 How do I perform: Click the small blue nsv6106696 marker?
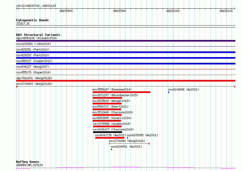pyautogui.click(x=169, y=92)
